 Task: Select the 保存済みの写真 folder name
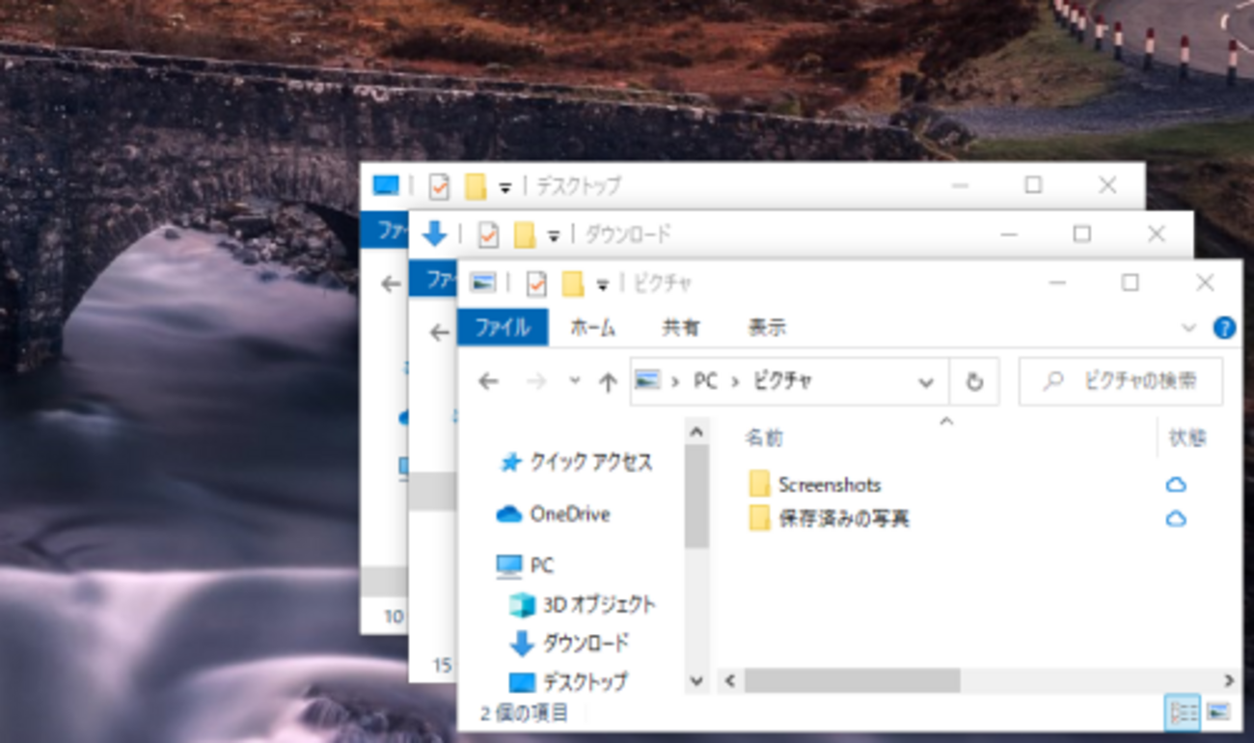(844, 519)
